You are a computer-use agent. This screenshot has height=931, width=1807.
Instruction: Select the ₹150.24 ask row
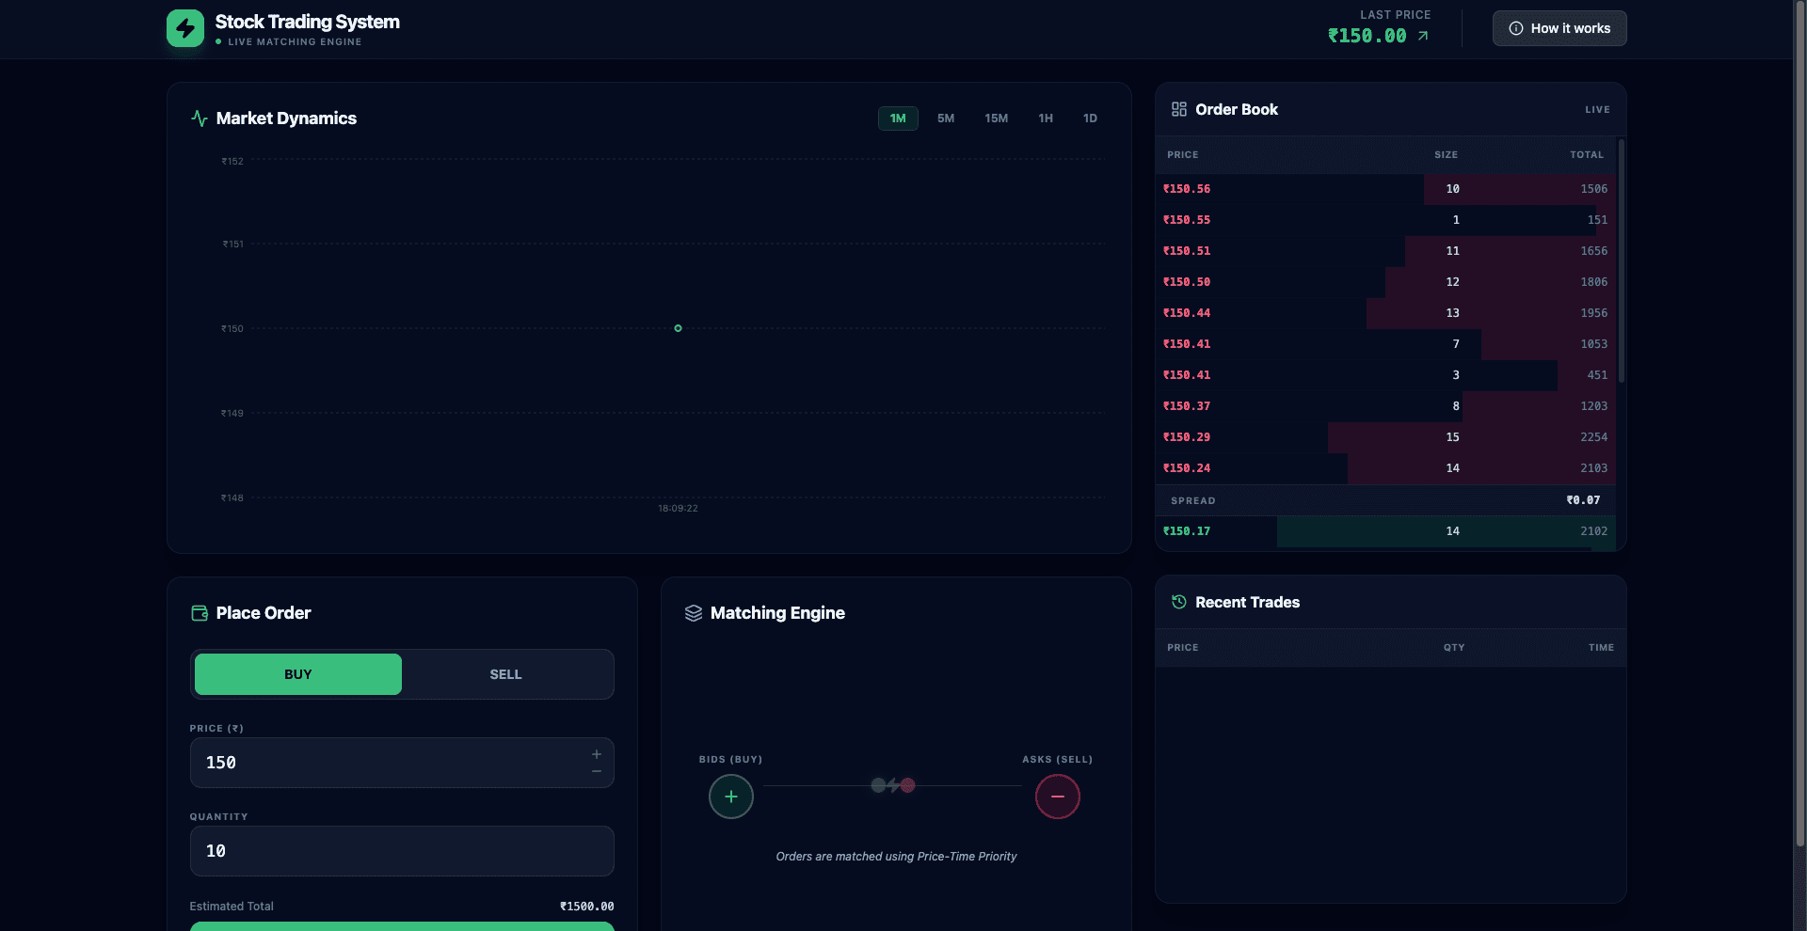tap(1385, 468)
